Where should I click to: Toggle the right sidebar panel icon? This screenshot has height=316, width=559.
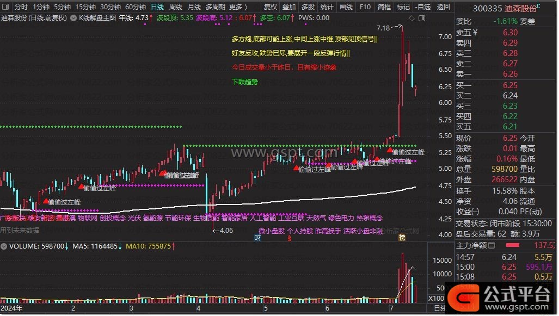click(422, 18)
